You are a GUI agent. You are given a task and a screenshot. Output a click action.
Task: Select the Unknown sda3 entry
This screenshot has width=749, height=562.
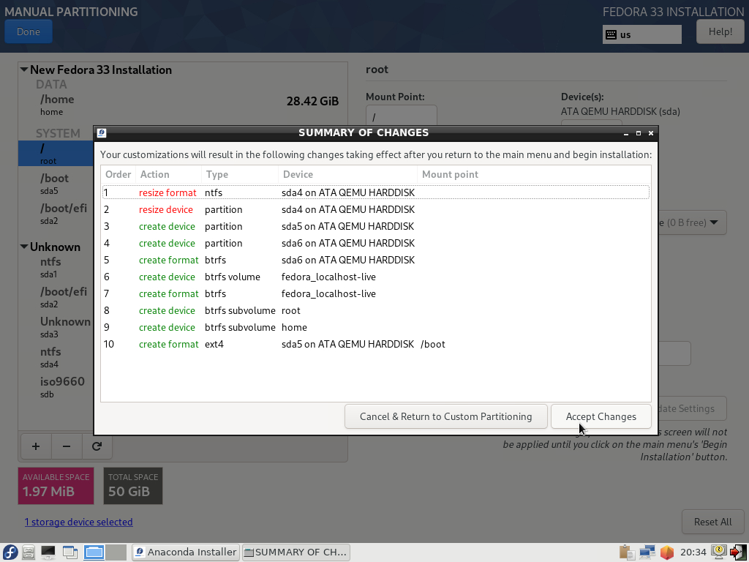(x=56, y=327)
